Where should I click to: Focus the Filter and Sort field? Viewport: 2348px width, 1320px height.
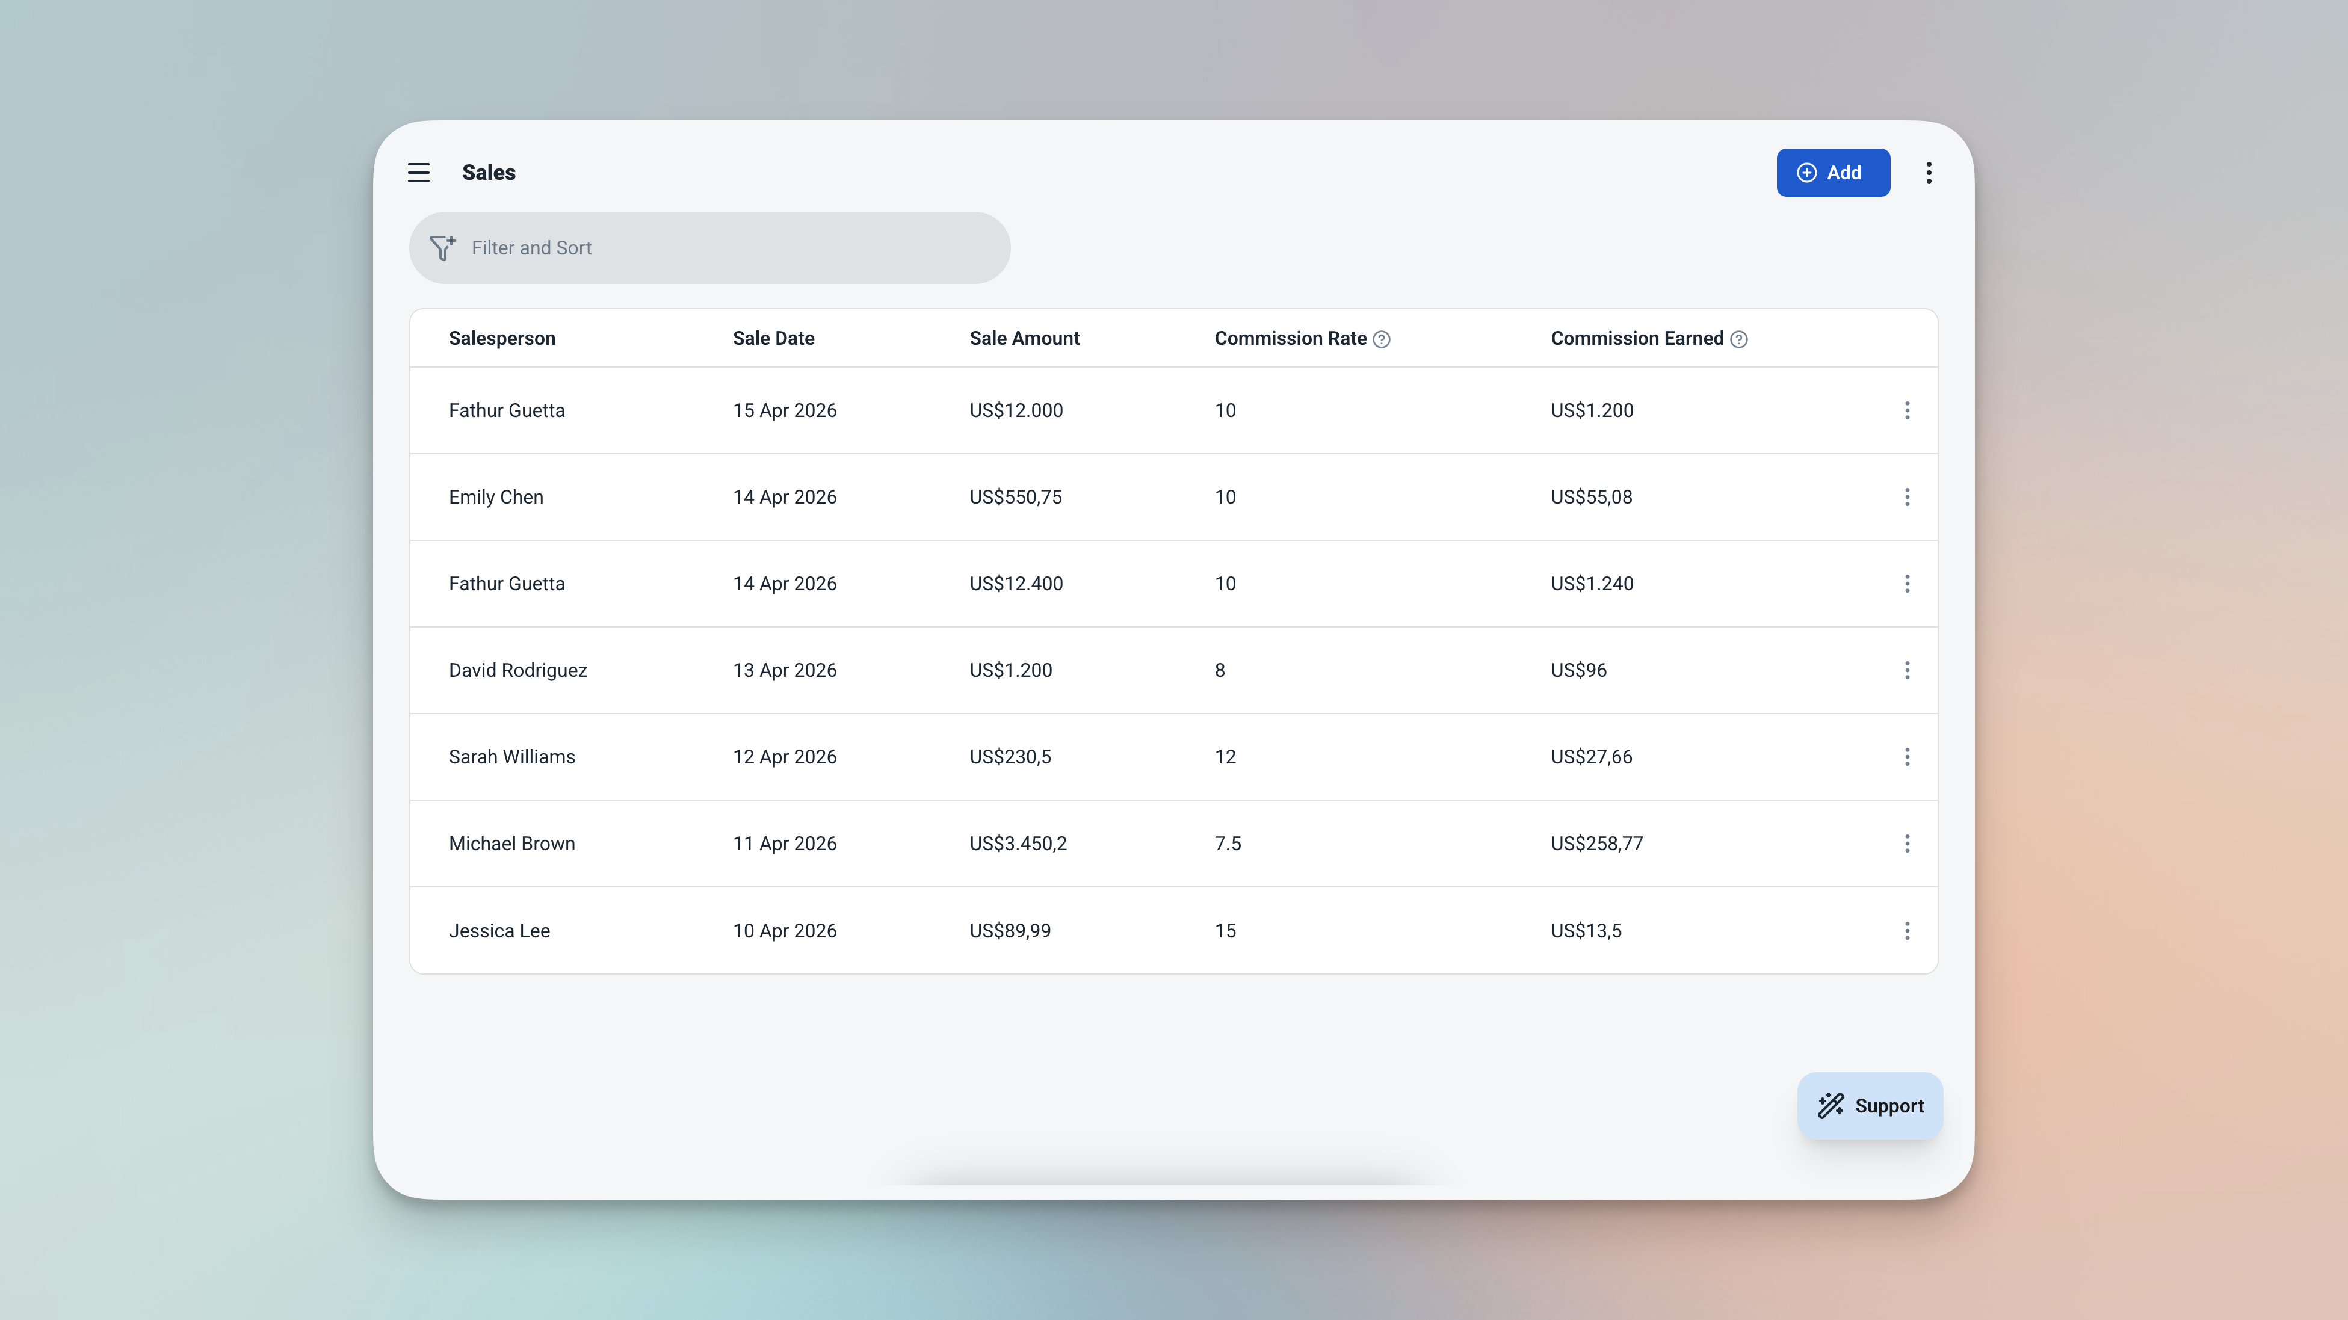coord(729,248)
